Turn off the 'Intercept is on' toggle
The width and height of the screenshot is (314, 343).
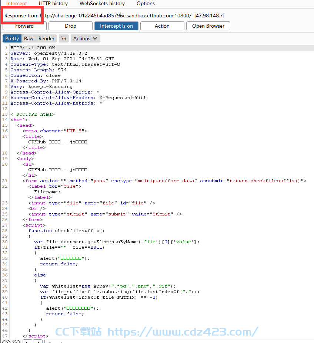click(x=116, y=26)
